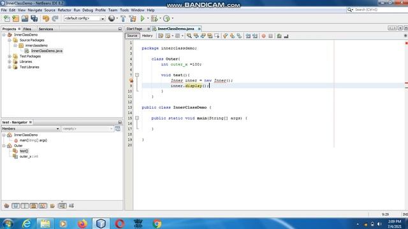Open the Debug menu
Screen dimensions: 408x229
88,10
